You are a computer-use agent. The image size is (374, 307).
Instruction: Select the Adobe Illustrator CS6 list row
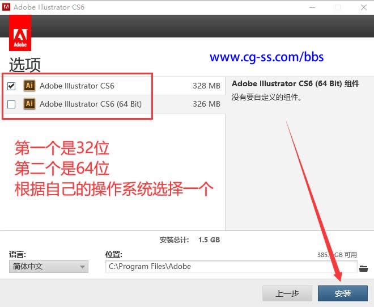pos(113,86)
